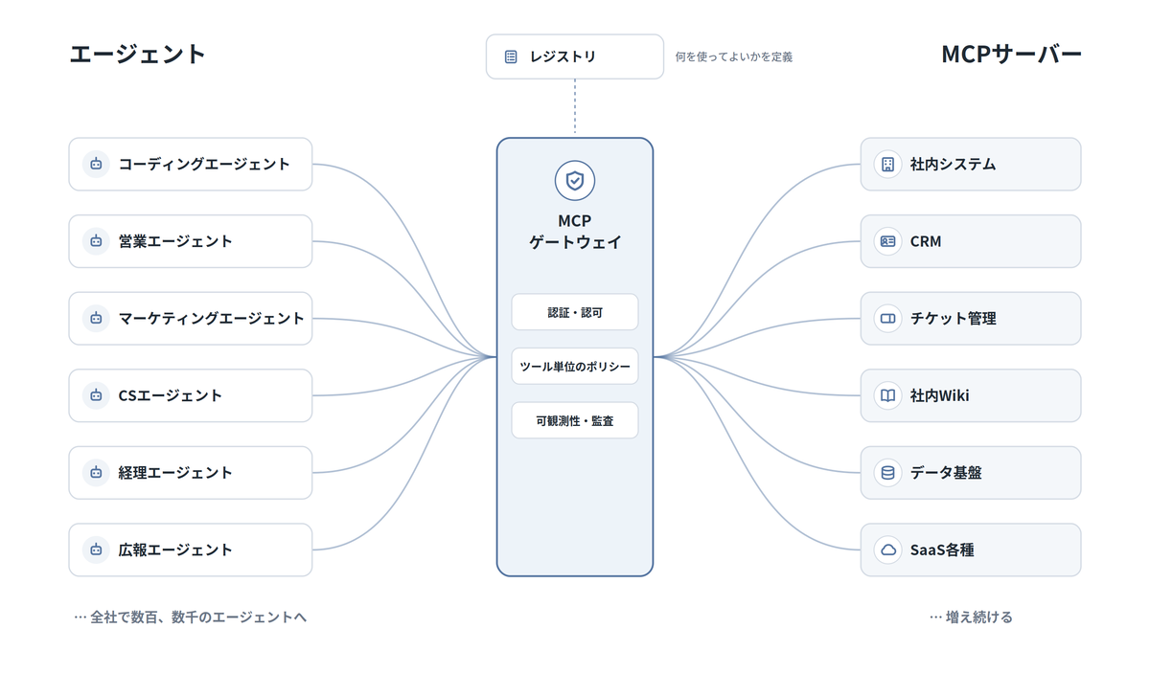This screenshot has height=673, width=1150.
Task: Click the building icon beside 社内システム
Action: tap(888, 165)
